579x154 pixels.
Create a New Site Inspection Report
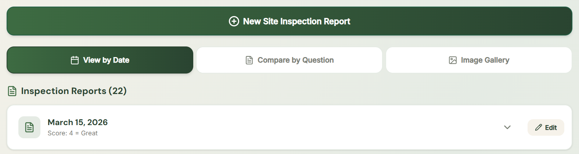pos(289,21)
